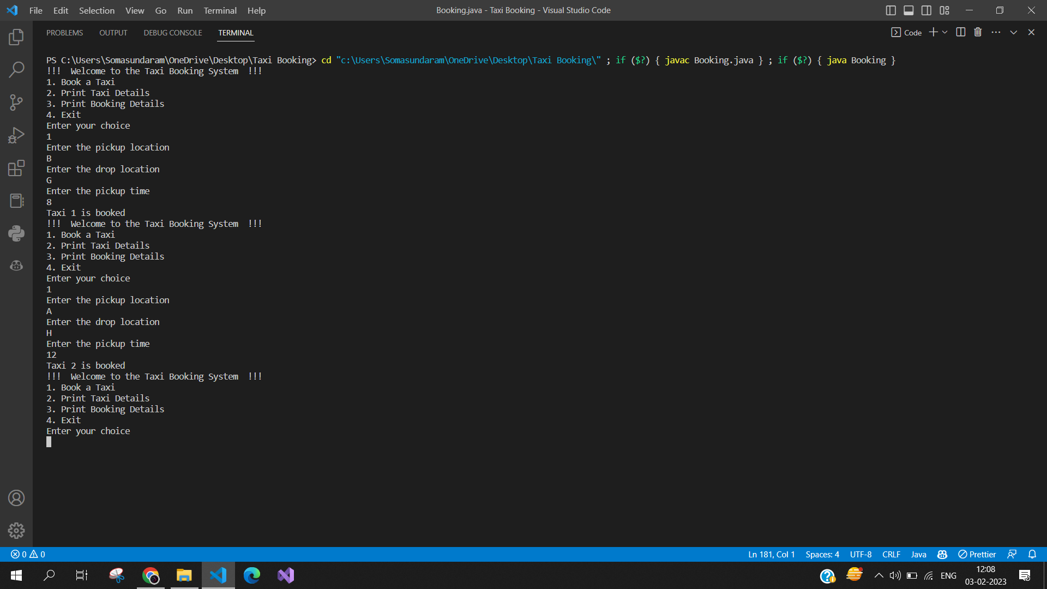Viewport: 1047px width, 589px height.
Task: Switch to the DEBUG CONSOLE tab
Action: pos(173,33)
